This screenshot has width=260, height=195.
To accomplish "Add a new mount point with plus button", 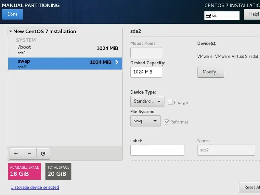I will (x=16, y=154).
